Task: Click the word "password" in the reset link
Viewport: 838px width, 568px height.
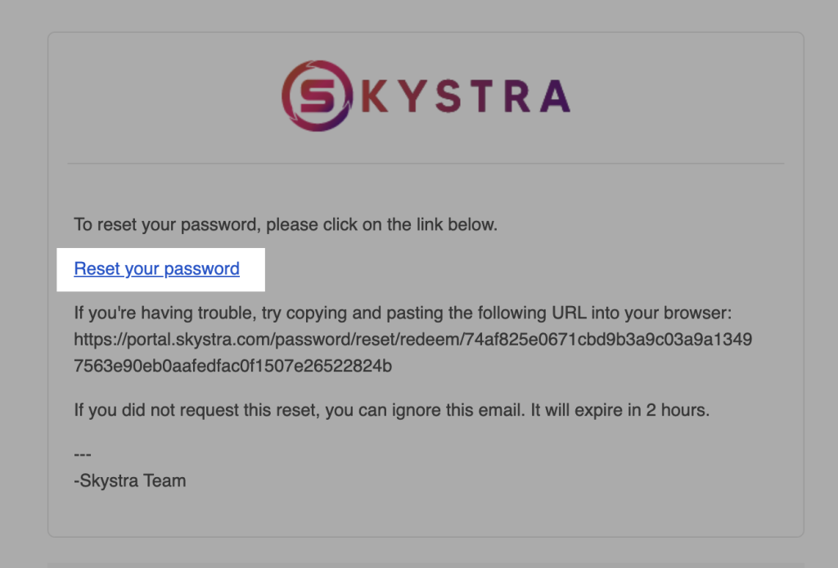Action: pos(201,268)
